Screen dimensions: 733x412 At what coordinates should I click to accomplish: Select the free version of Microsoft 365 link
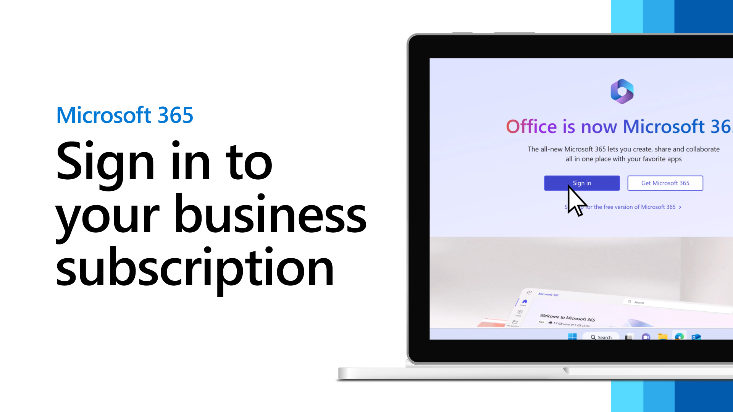623,207
